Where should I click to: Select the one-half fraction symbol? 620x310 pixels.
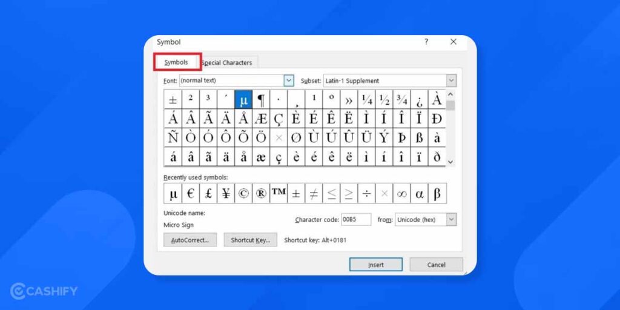384,100
